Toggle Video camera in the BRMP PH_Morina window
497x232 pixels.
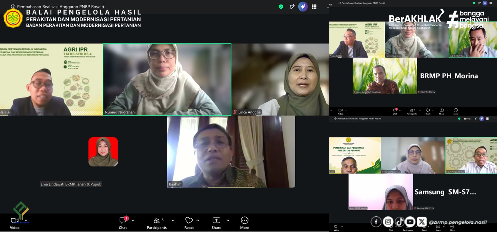pos(340,111)
